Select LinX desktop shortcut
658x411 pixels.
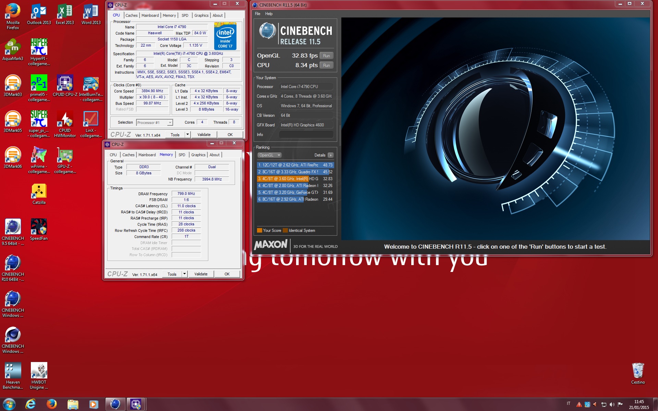[91, 124]
